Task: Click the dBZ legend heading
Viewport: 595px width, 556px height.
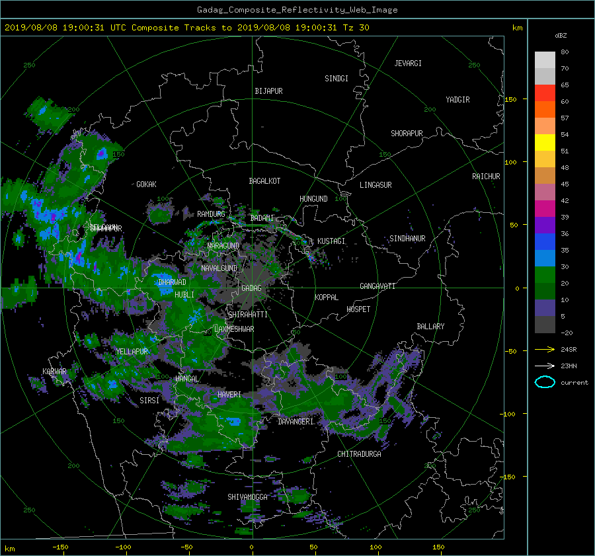Action: [x=561, y=35]
